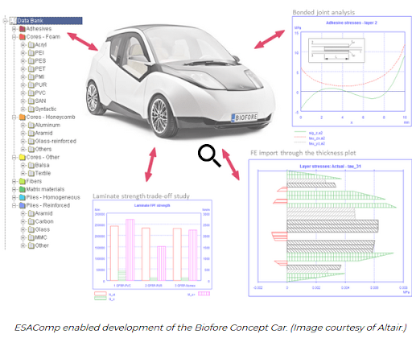Select the Data Bank root item

click(49, 21)
